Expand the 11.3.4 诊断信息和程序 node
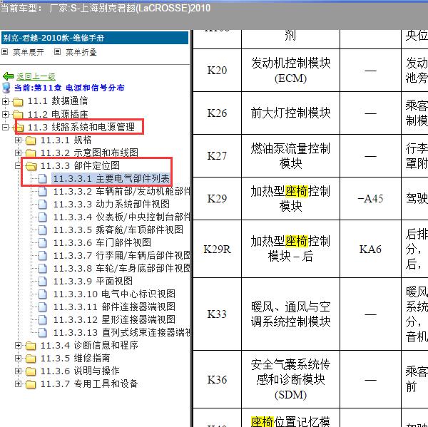Image resolution: width=428 pixels, height=427 pixels. [x=18, y=346]
